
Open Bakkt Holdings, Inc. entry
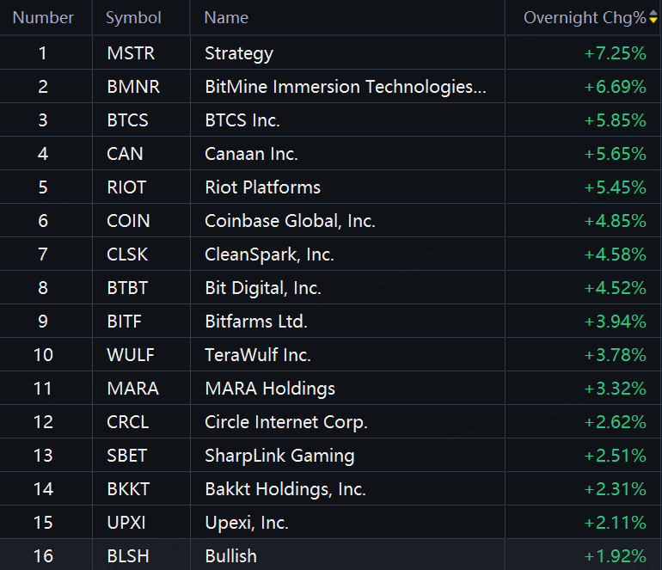pyautogui.click(x=285, y=489)
